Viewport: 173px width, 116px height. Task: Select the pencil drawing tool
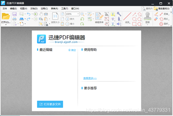coord(156,14)
